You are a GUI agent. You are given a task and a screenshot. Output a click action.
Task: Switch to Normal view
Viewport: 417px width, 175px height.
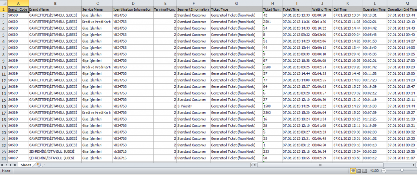tap(353, 171)
